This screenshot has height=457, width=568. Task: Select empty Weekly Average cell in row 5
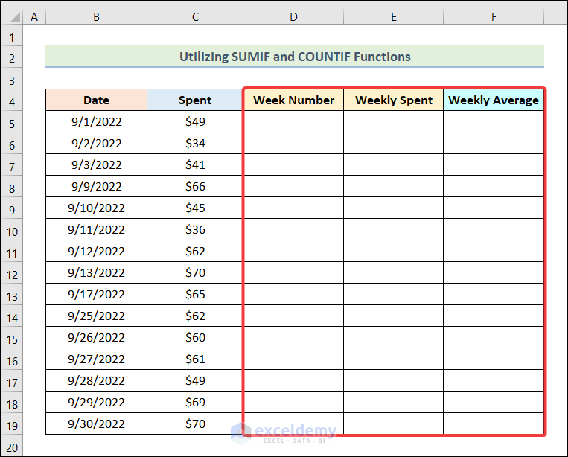click(494, 121)
